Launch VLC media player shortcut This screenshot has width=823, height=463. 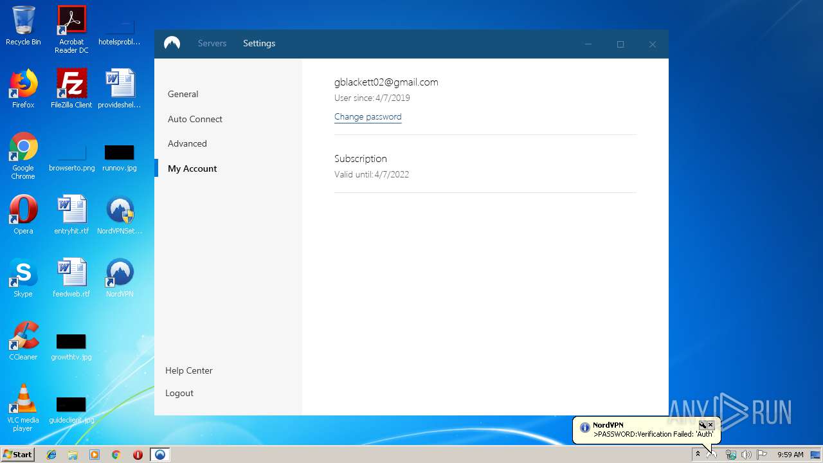click(23, 408)
